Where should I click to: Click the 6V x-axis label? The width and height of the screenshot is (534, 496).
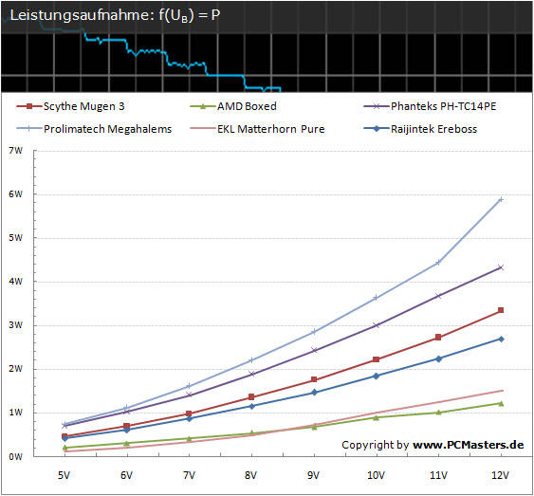(x=126, y=475)
